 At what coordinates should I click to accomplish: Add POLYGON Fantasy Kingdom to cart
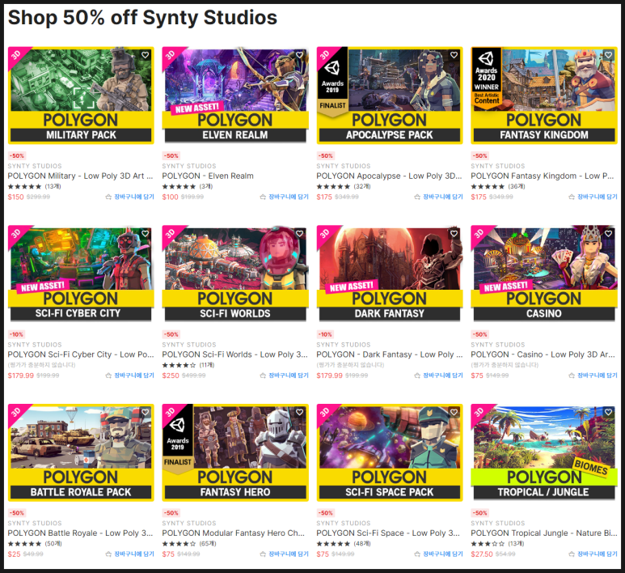click(x=593, y=197)
